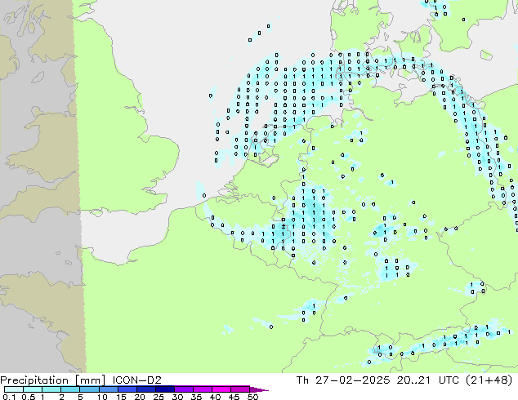Select the 40–45 mm magenta swatch
The width and height of the screenshot is (518, 400).
221,389
